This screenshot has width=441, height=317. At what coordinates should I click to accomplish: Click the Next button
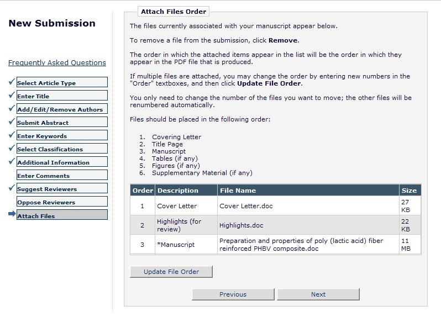(x=318, y=294)
